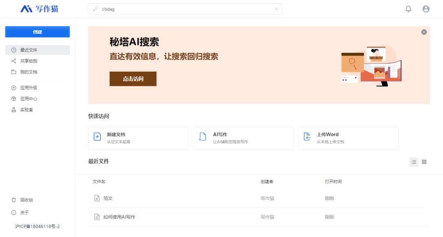The image size is (443, 237).
Task: Click the 新建文档 plus icon
Action: pyautogui.click(x=97, y=137)
